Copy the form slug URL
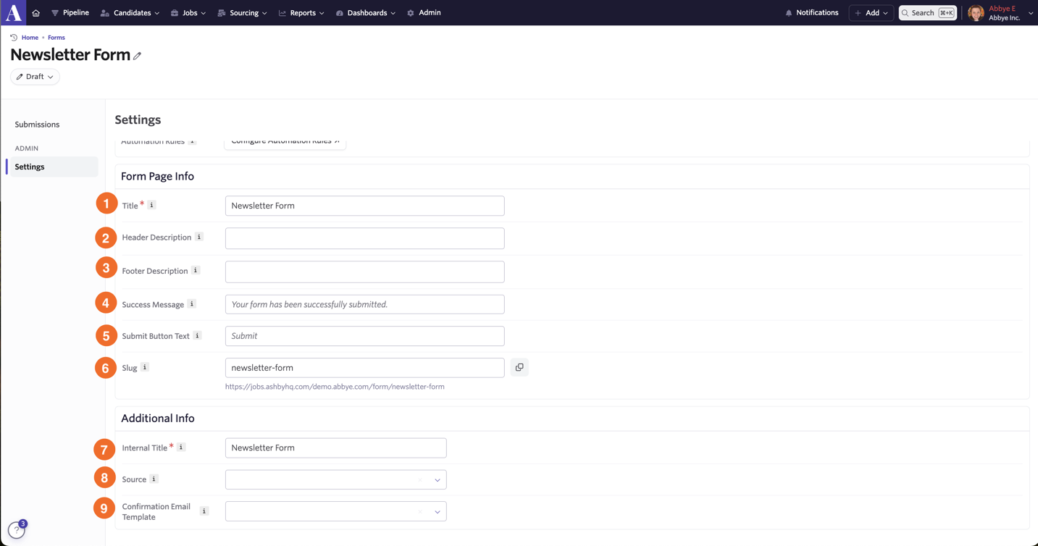1038x546 pixels. click(519, 367)
